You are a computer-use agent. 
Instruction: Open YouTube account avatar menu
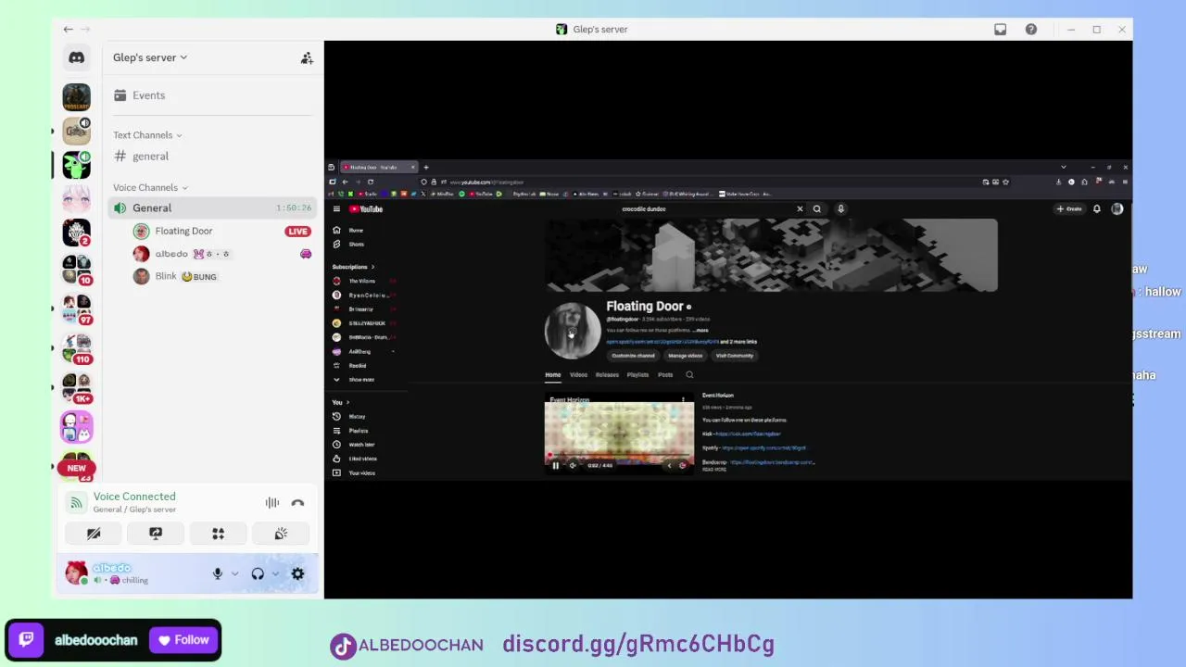tap(1117, 209)
